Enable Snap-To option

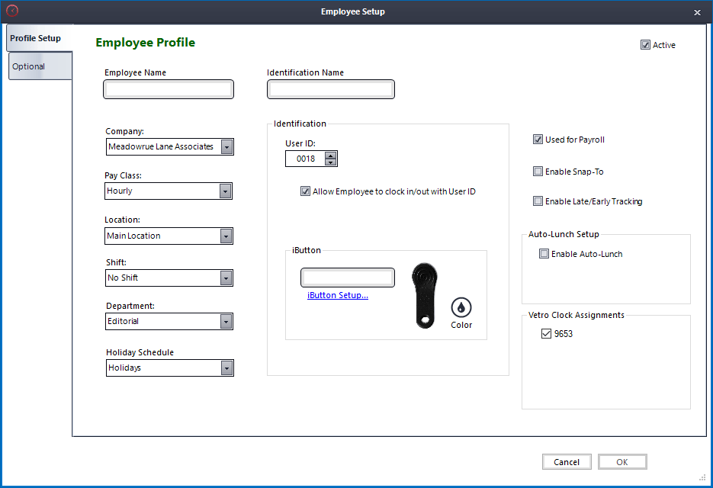(x=538, y=171)
